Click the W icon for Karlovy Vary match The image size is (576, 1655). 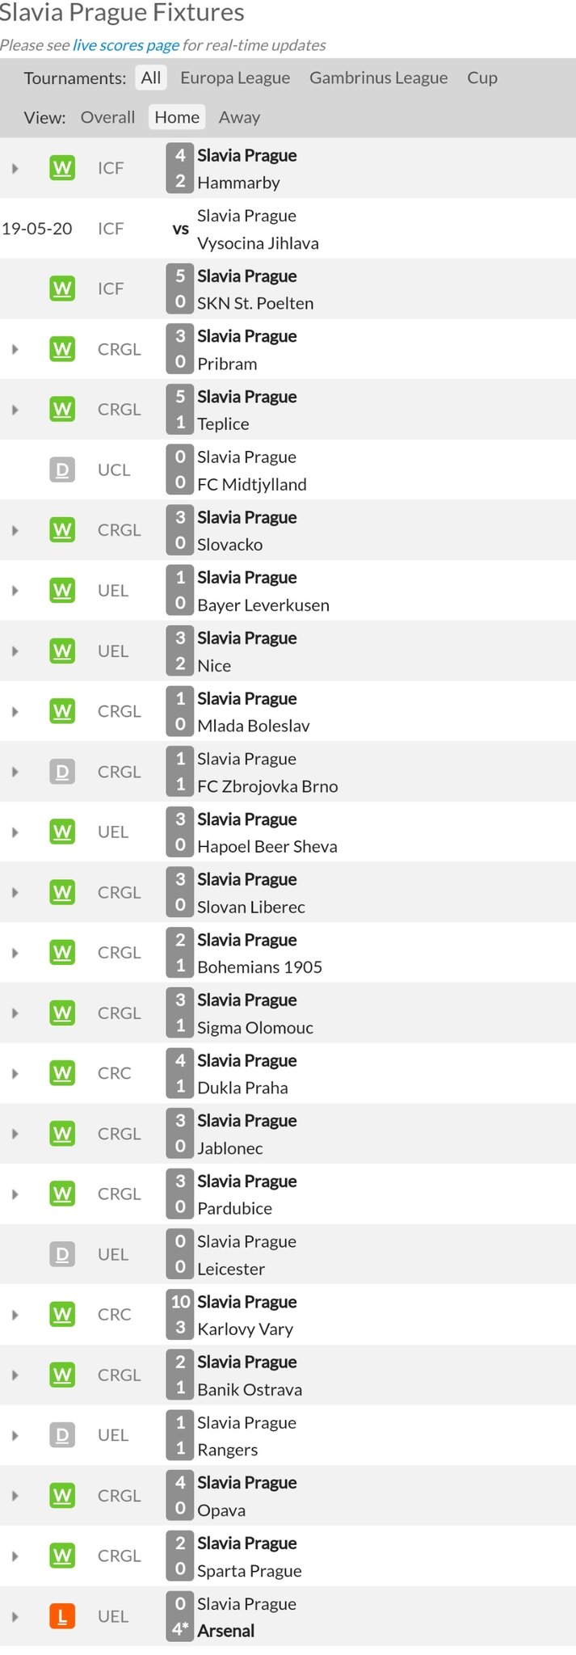click(62, 1315)
